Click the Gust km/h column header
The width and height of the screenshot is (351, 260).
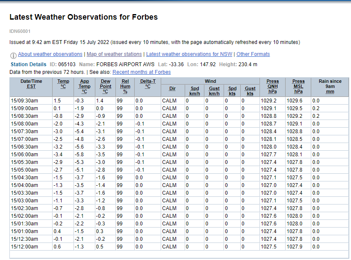tap(214, 91)
